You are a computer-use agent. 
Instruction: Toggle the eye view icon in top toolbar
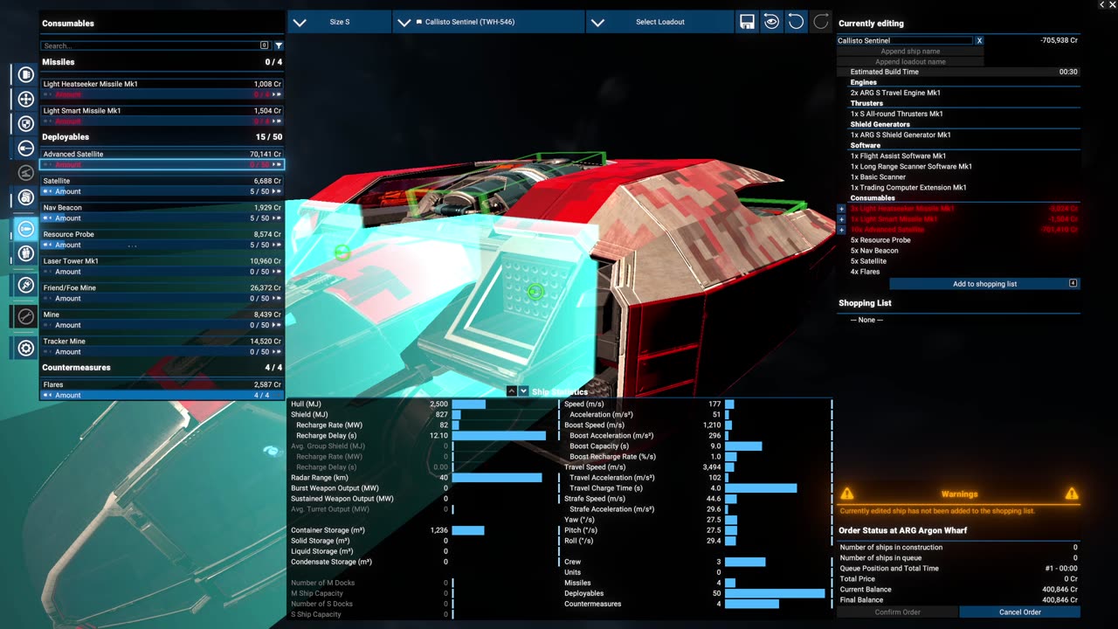pyautogui.click(x=771, y=22)
